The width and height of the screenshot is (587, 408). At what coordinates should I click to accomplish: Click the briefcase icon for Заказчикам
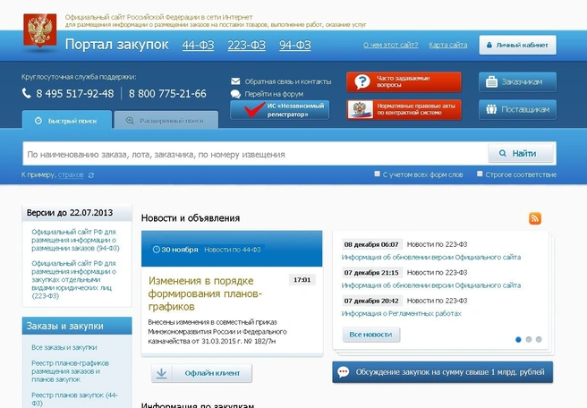coord(491,81)
